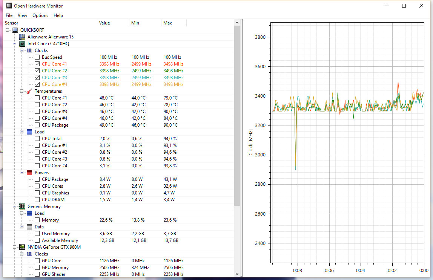Image resolution: width=433 pixels, height=280 pixels.
Task: Collapse the Clocks group under NVIDIA GeForce
Action: tap(22, 254)
